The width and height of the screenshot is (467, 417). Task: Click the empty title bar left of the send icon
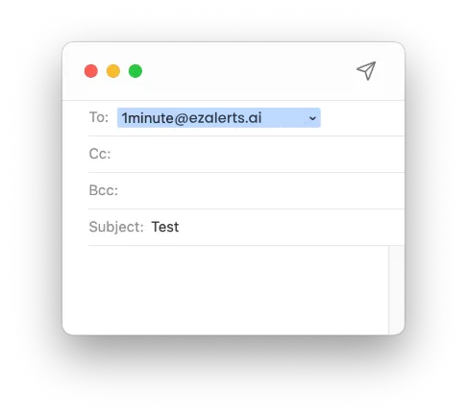tap(248, 71)
